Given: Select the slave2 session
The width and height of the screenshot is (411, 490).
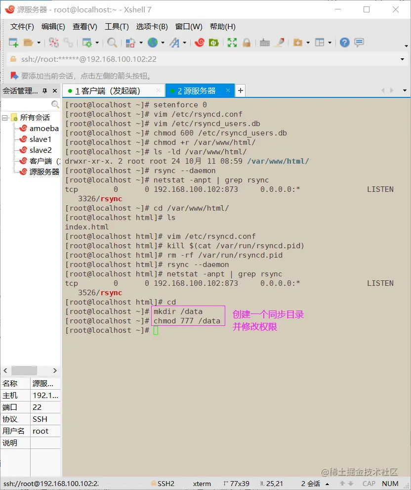Looking at the screenshot, I should tap(35, 150).
